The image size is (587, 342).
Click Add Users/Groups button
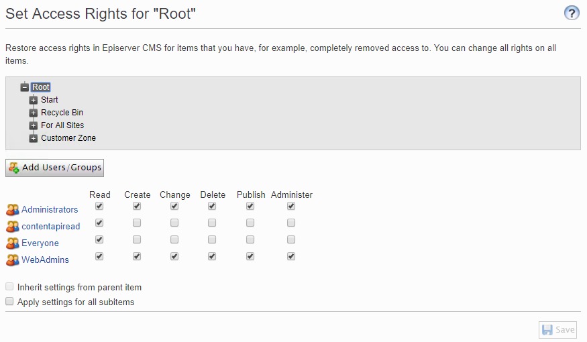coord(55,168)
